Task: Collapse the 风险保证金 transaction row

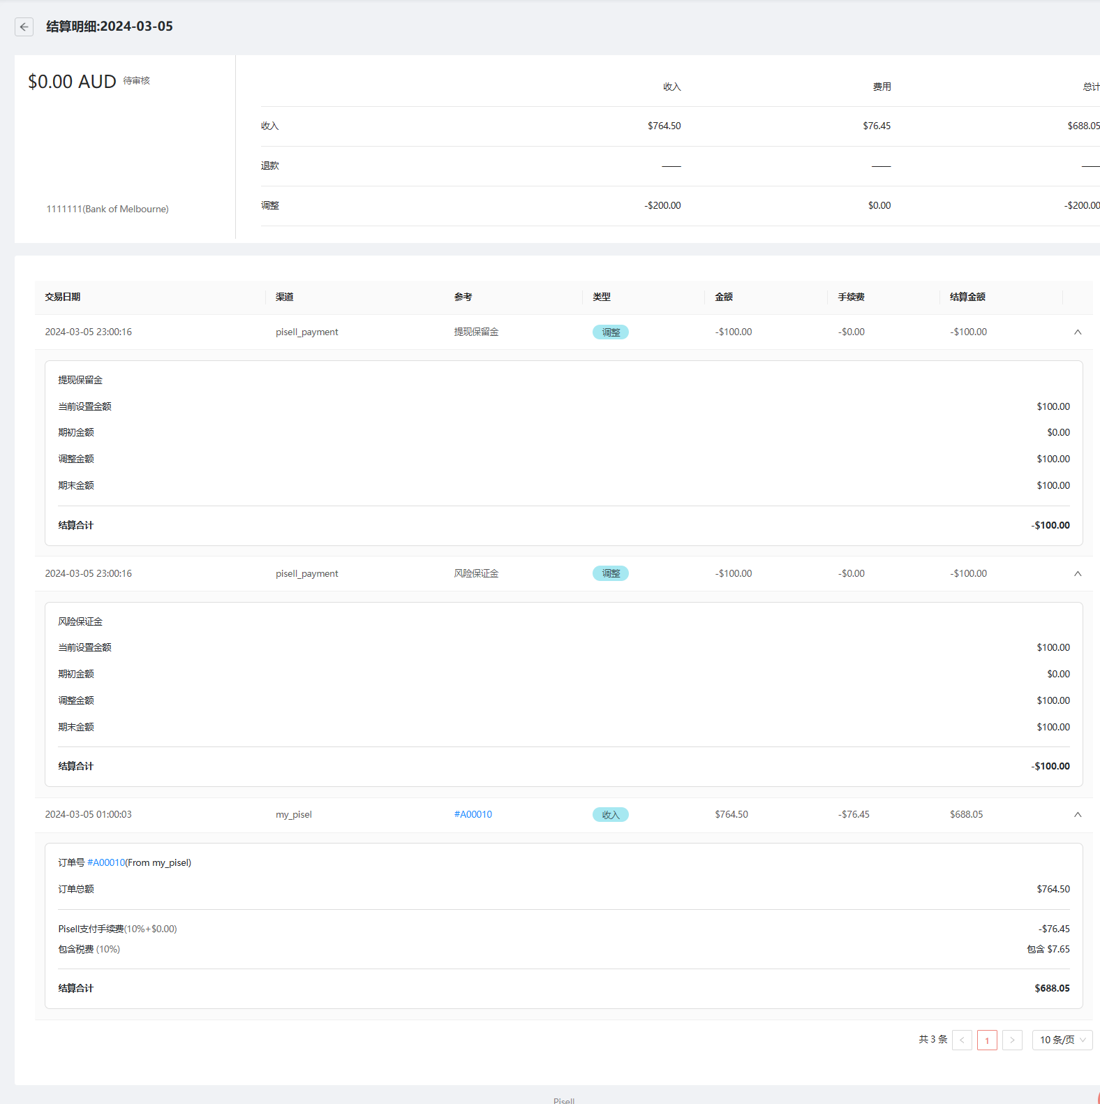Action: [x=1078, y=574]
